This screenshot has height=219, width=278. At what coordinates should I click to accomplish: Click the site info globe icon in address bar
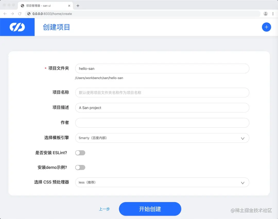tap(28, 14)
